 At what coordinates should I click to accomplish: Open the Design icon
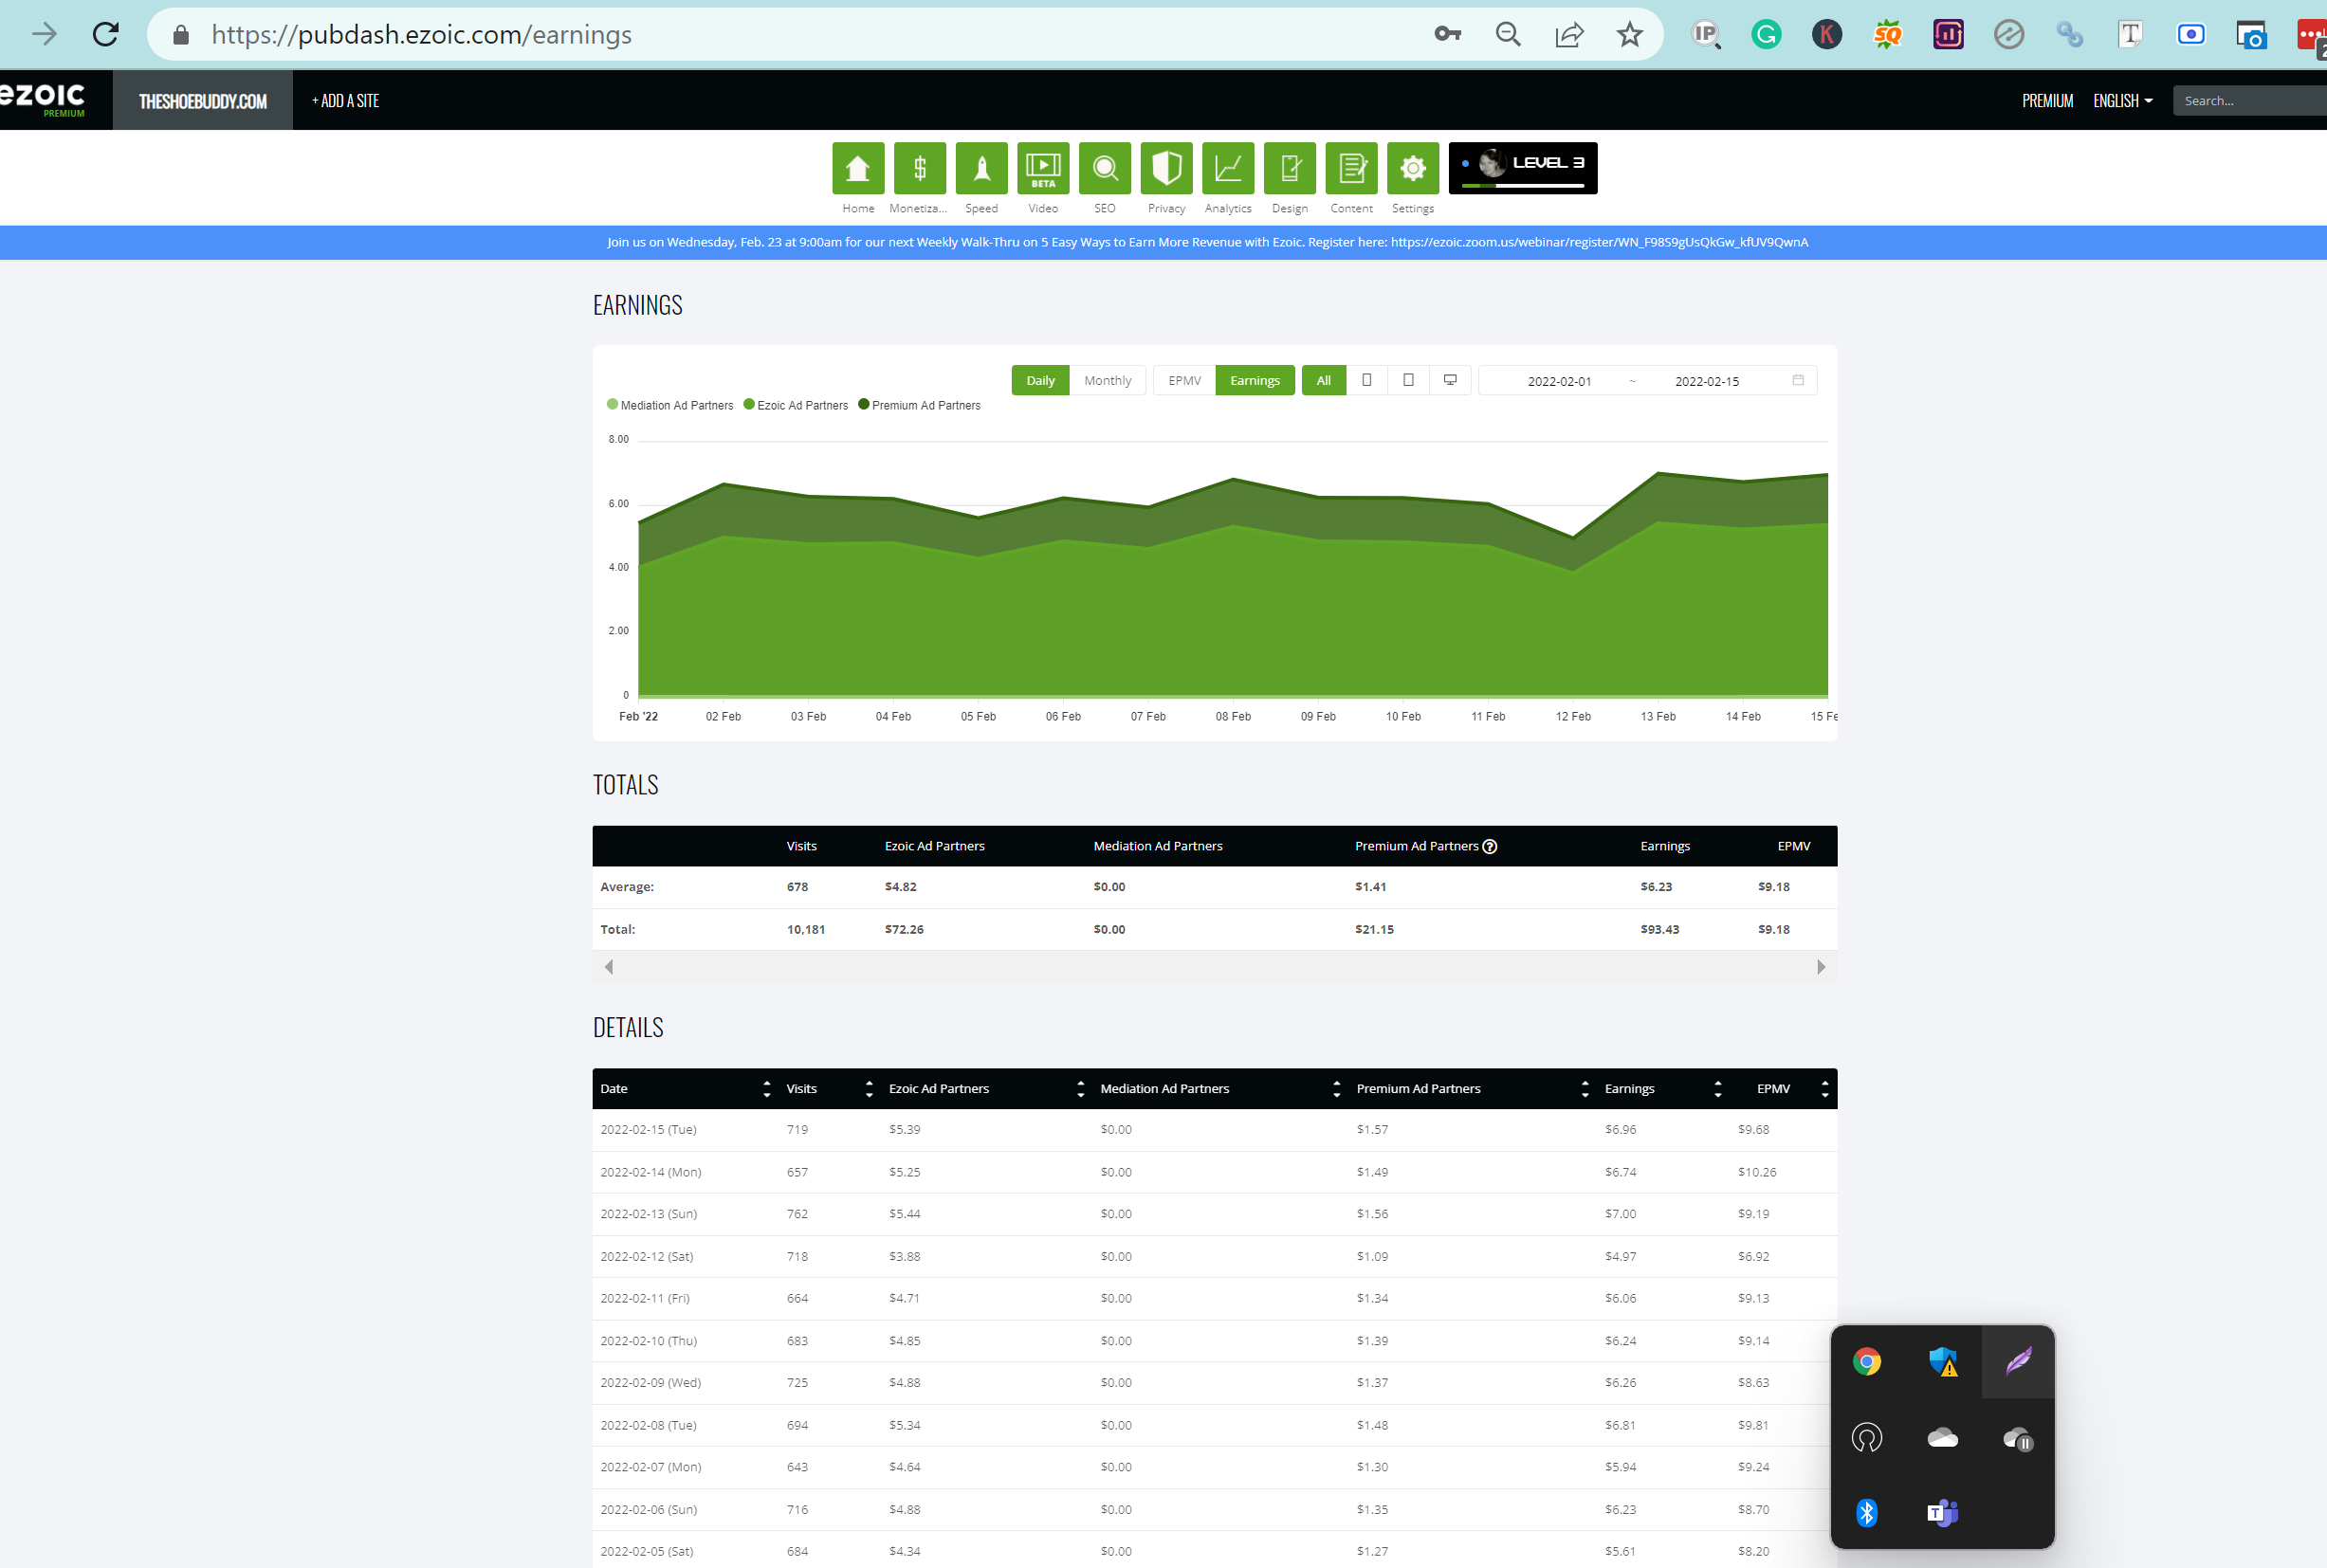click(x=1290, y=167)
